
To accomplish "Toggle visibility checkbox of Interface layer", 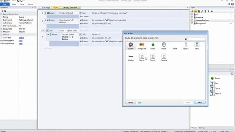I will pyautogui.click(x=192, y=17).
